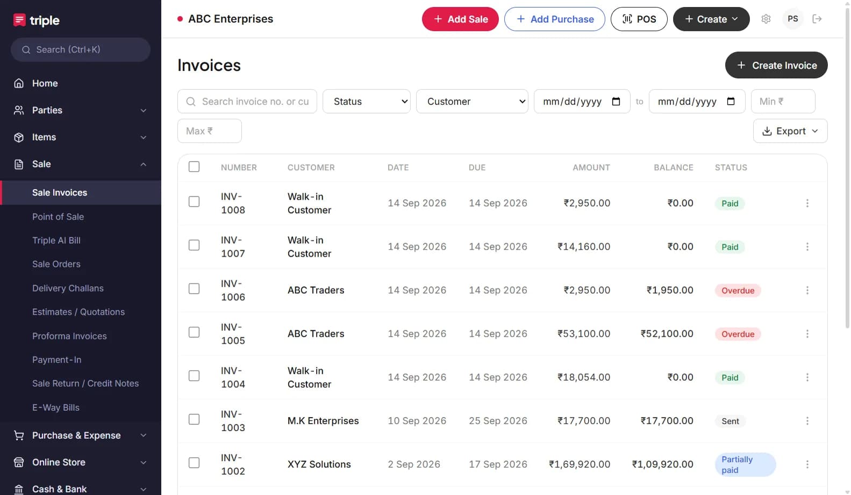Click the triple logo icon
The height and width of the screenshot is (495, 851).
click(x=19, y=20)
